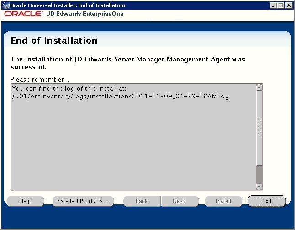The image size is (295, 230).
Task: Click the JD Edwards EnterpriseOne banner text
Action: click(x=85, y=14)
